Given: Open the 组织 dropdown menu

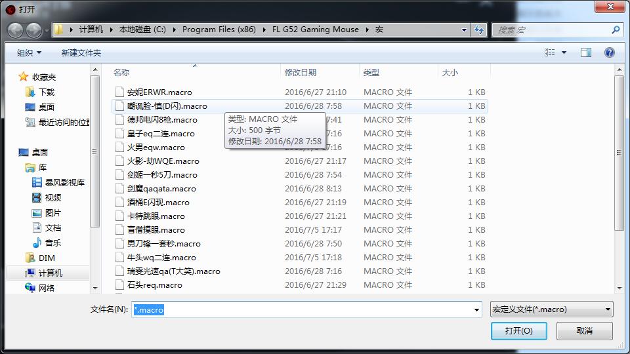Looking at the screenshot, I should point(29,52).
